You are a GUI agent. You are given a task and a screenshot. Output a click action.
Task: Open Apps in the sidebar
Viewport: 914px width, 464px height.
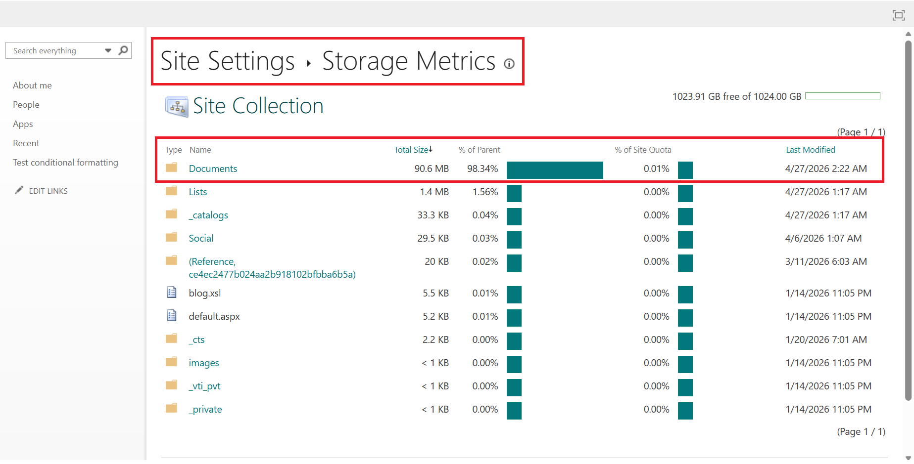23,124
